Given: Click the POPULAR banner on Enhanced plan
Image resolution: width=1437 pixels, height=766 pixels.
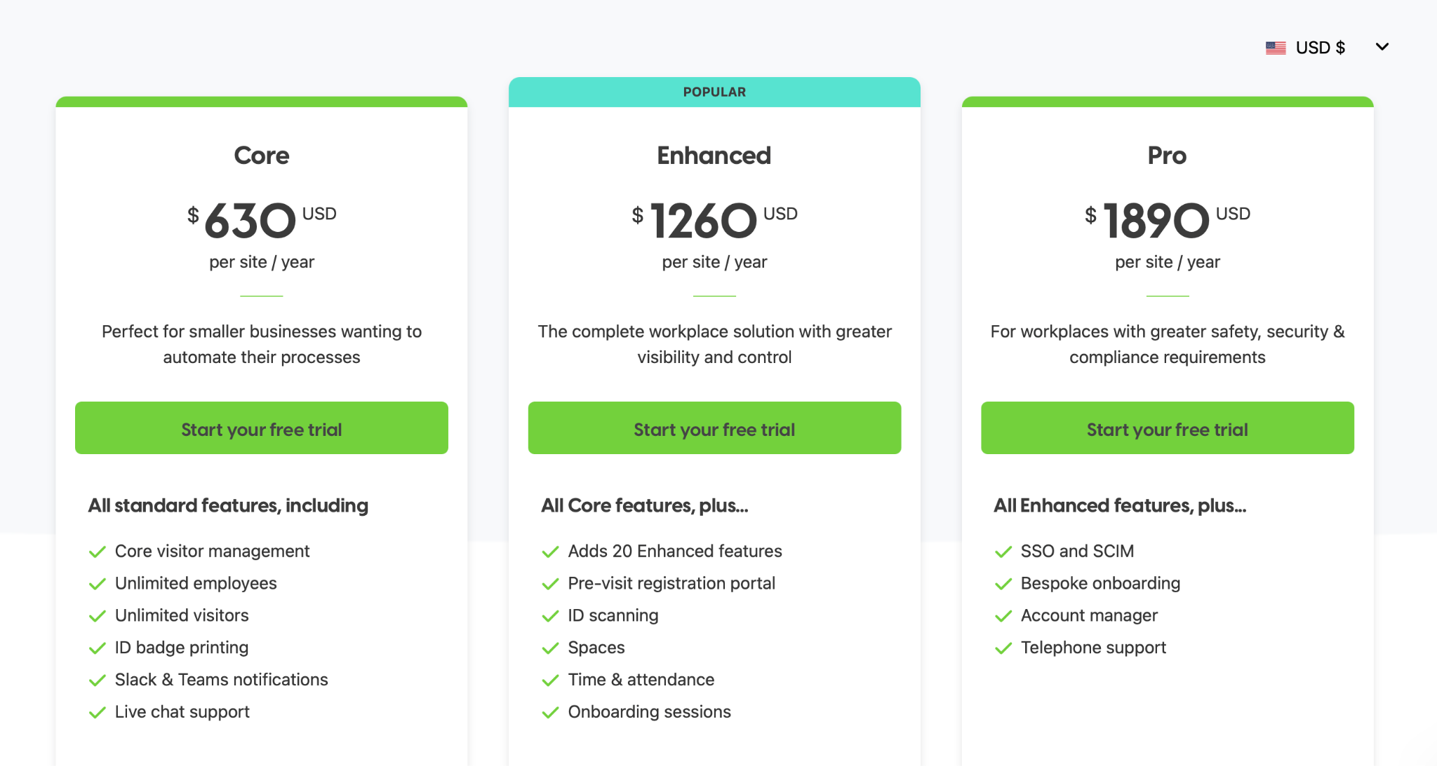Looking at the screenshot, I should 714,91.
